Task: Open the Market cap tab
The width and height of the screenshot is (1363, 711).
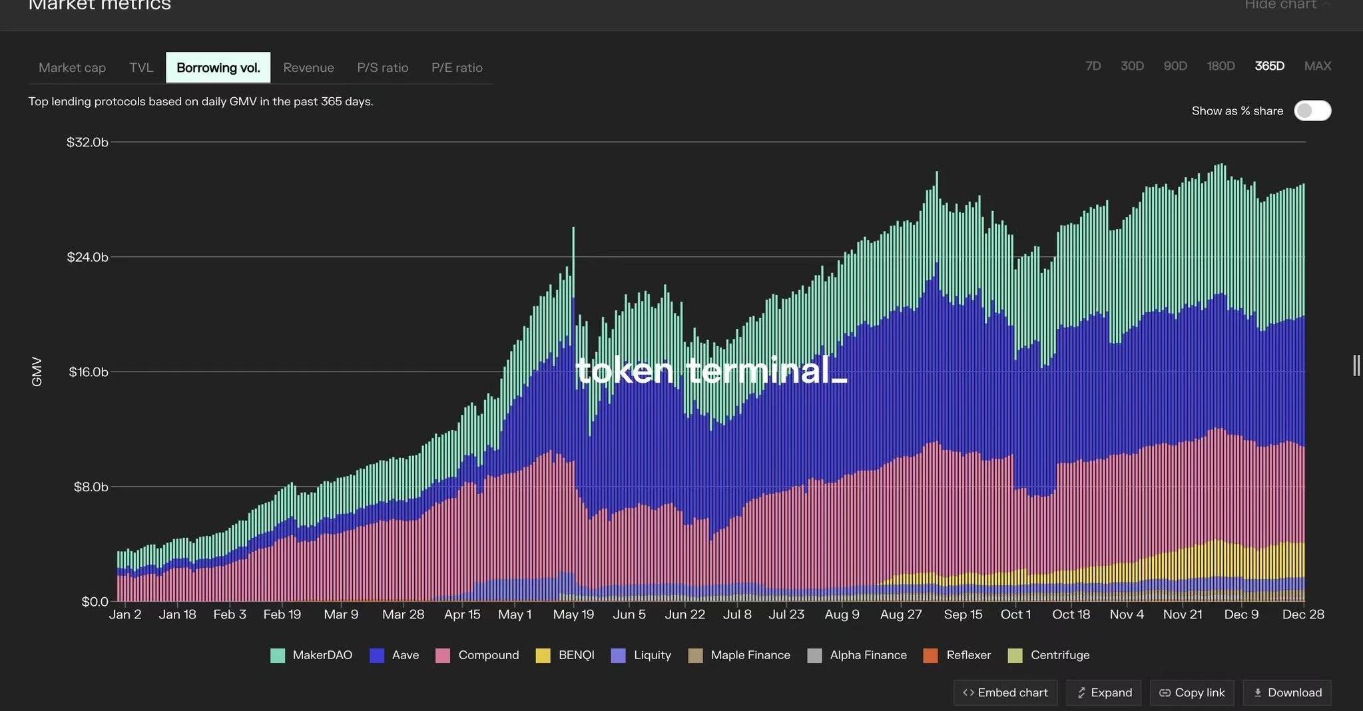Action: click(72, 67)
